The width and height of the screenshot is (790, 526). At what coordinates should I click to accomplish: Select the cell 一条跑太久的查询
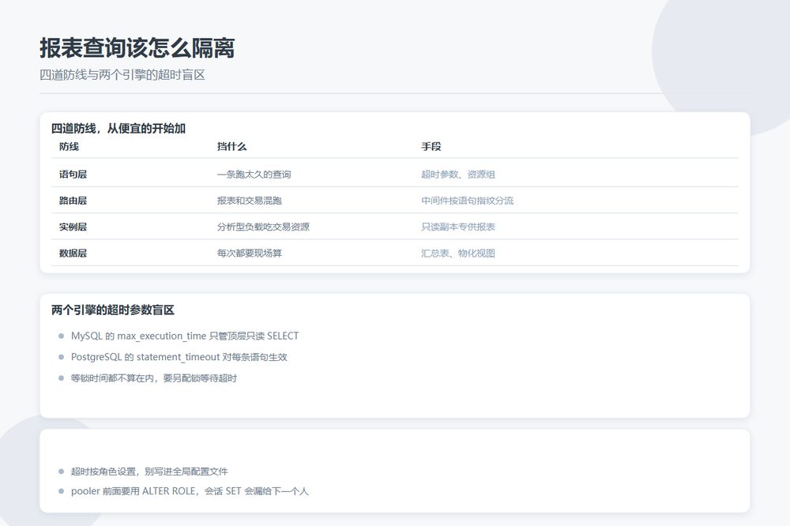click(x=254, y=175)
